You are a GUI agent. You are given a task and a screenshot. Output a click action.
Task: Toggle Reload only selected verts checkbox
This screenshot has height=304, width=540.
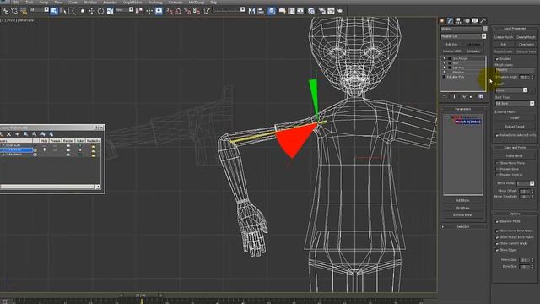click(x=497, y=135)
